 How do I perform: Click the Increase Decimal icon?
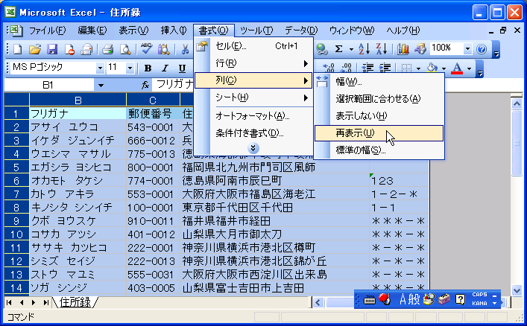[329, 68]
